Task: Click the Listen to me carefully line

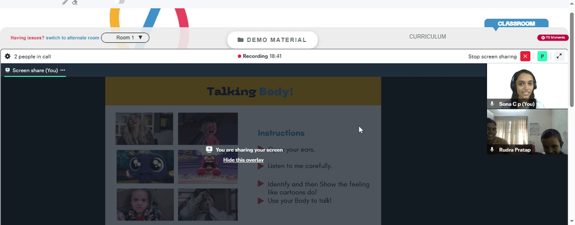Action: click(x=300, y=166)
